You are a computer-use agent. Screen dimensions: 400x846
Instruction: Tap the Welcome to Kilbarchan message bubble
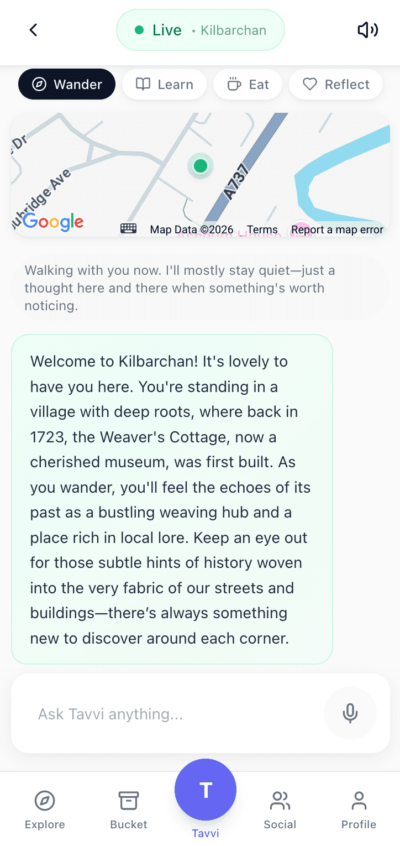point(172,499)
